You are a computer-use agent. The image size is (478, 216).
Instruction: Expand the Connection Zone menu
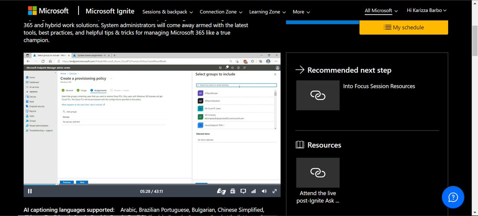pos(221,12)
